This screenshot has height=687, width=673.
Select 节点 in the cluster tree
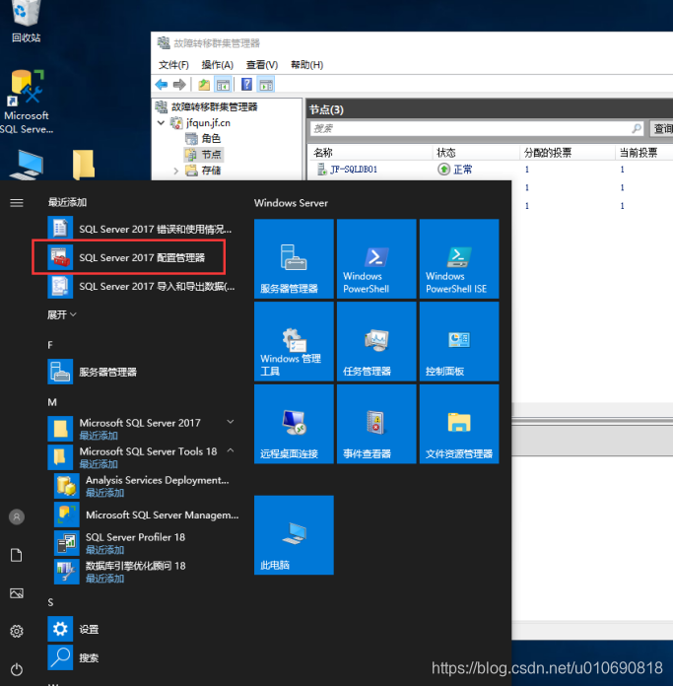211,154
